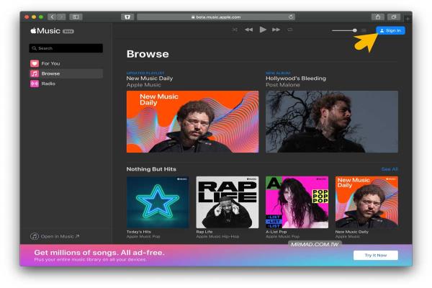Click the Rap Life caption text
The image size is (432, 288).
pyautogui.click(x=204, y=232)
